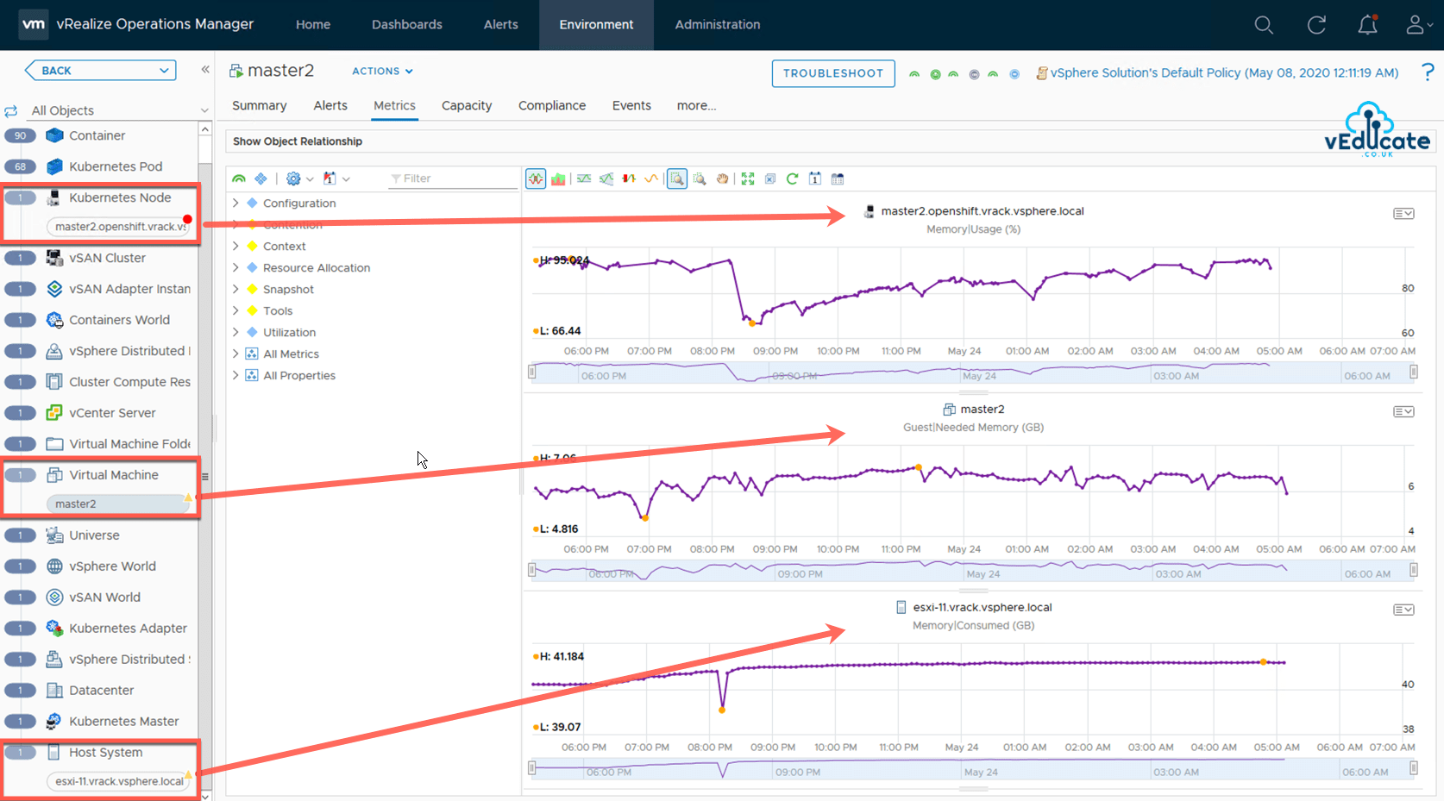The width and height of the screenshot is (1444, 801).
Task: Click the Memory Usage chart time range slider
Action: click(x=973, y=372)
